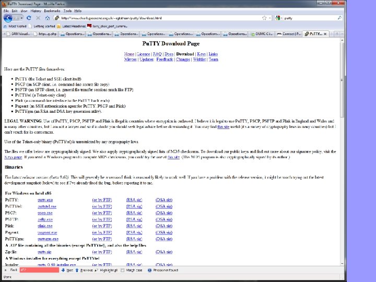Open RSA sig link for PSCP row

click(x=134, y=213)
